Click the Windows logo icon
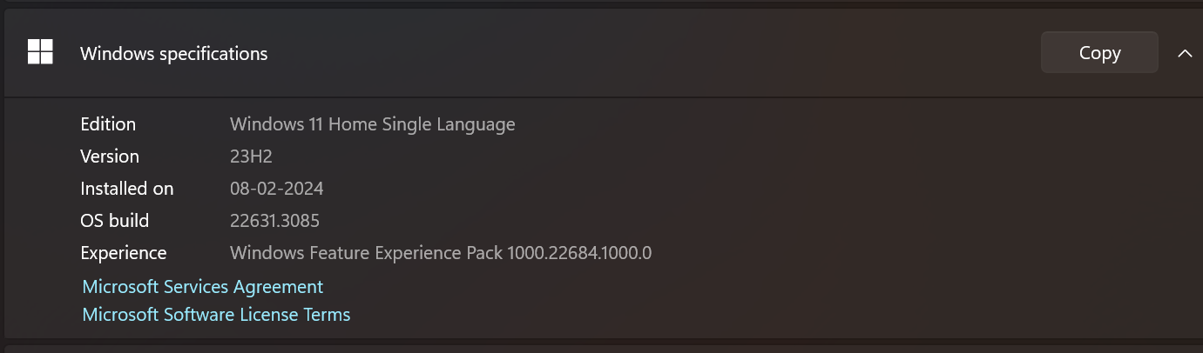Screen dimensions: 1203x353 click(40, 52)
